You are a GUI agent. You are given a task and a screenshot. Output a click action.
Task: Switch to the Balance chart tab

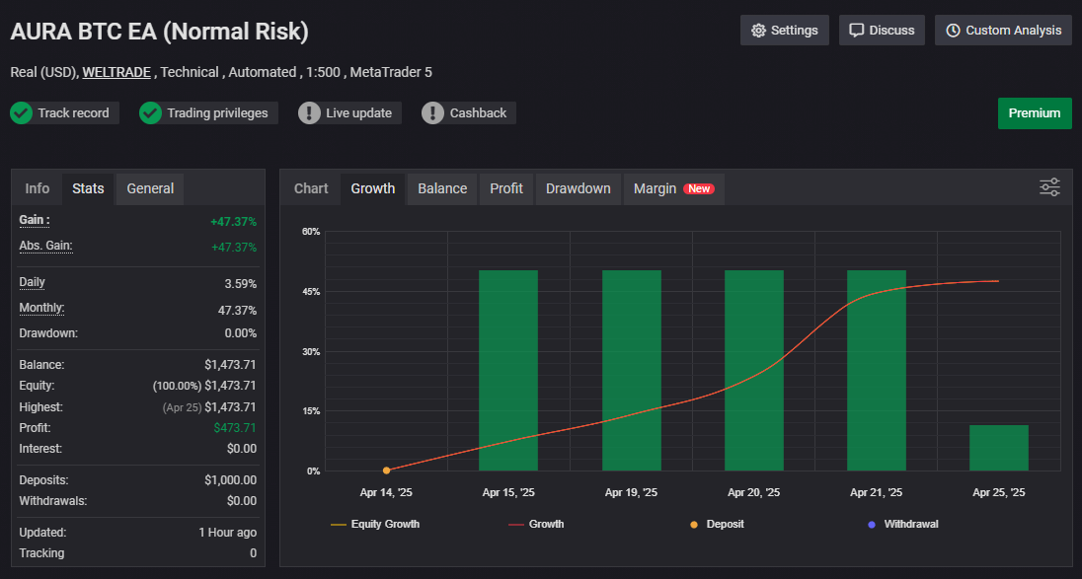click(x=442, y=188)
